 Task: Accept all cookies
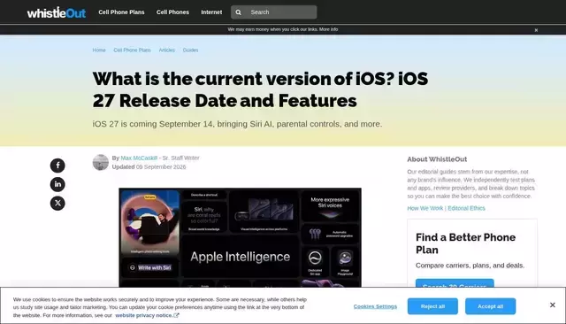pos(490,306)
